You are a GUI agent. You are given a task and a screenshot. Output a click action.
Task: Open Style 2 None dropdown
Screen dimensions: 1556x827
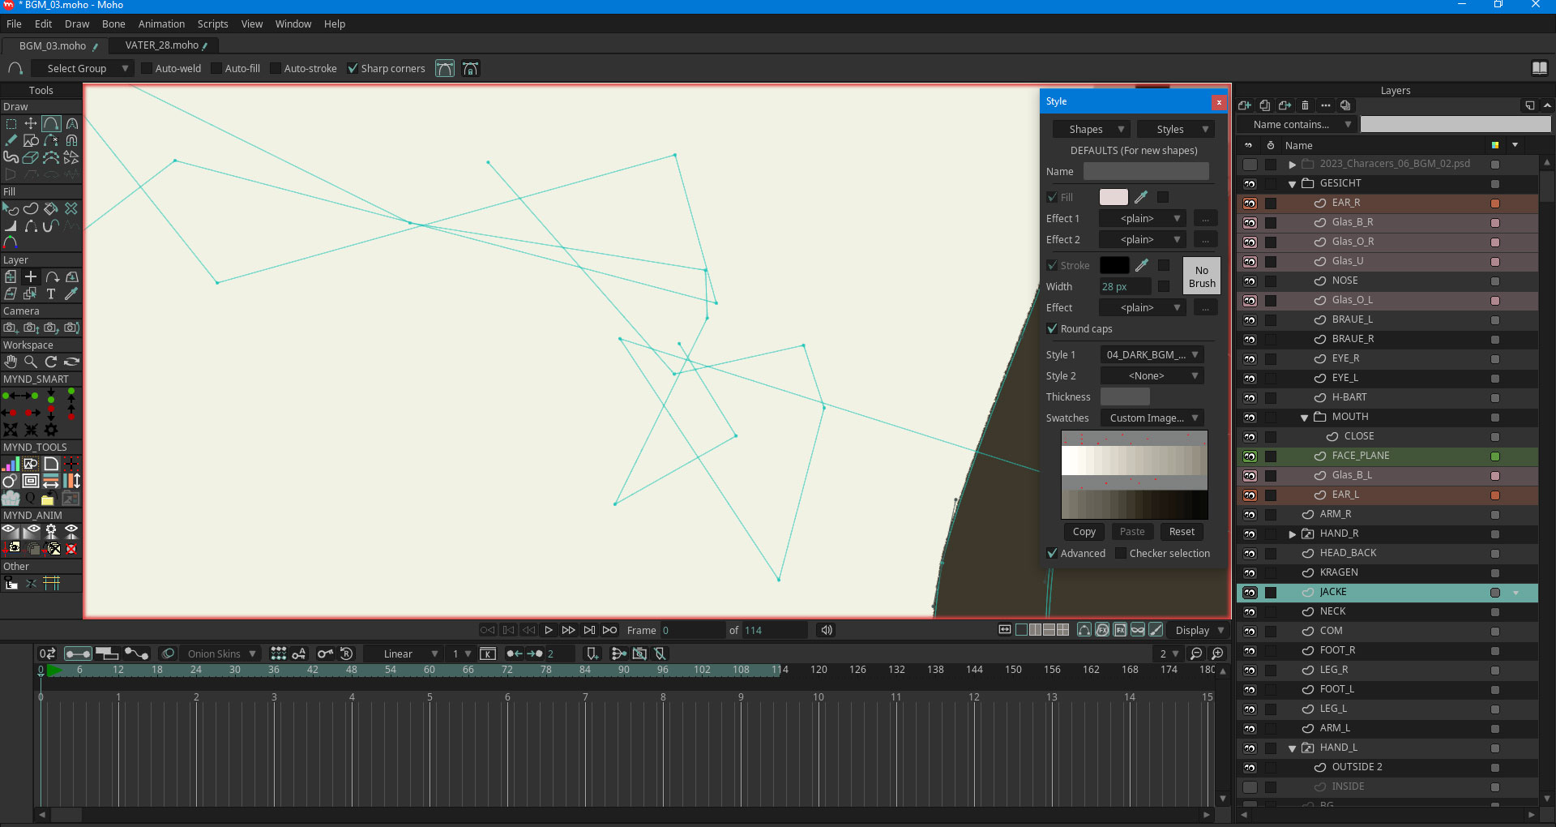pos(1151,375)
